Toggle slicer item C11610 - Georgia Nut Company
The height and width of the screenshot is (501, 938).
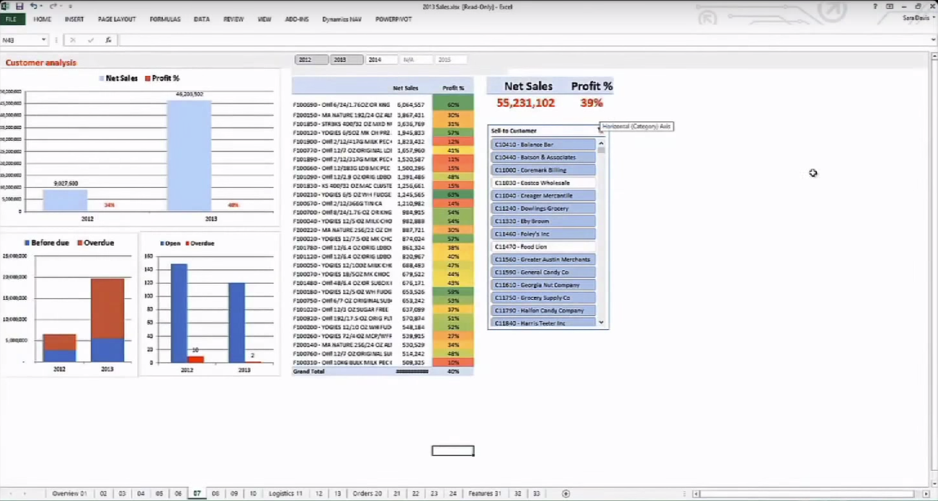543,285
